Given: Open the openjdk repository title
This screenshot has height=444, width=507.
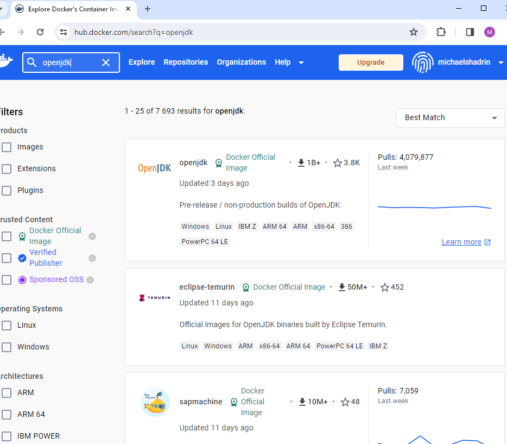Looking at the screenshot, I should pyautogui.click(x=193, y=162).
